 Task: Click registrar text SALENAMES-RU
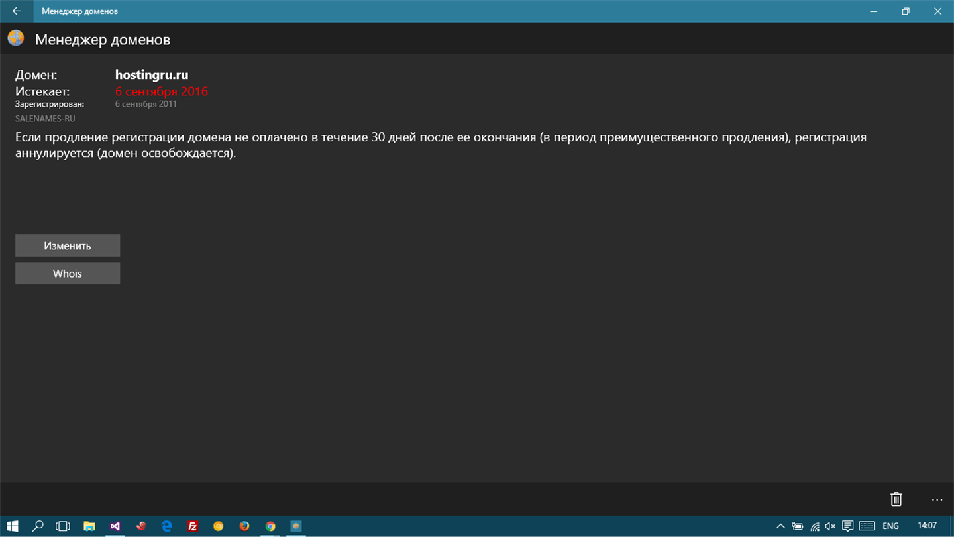pos(45,119)
